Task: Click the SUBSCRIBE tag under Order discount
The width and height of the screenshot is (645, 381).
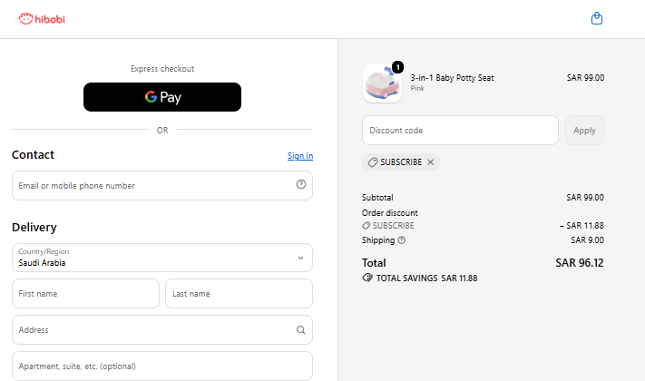Action: point(388,226)
